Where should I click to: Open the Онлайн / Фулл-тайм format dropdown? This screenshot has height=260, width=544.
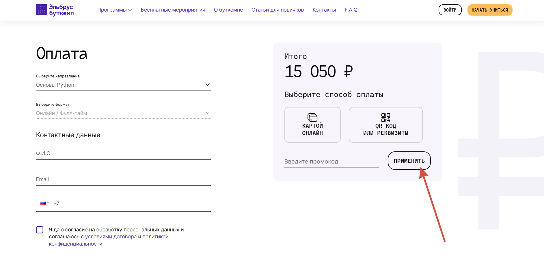123,113
